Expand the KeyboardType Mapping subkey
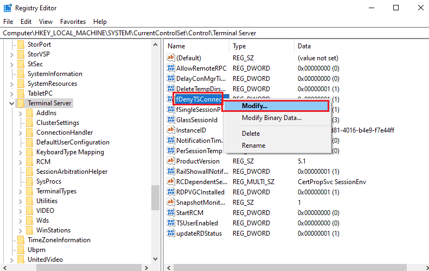Viewport: 429px width, 271px height. (21, 153)
